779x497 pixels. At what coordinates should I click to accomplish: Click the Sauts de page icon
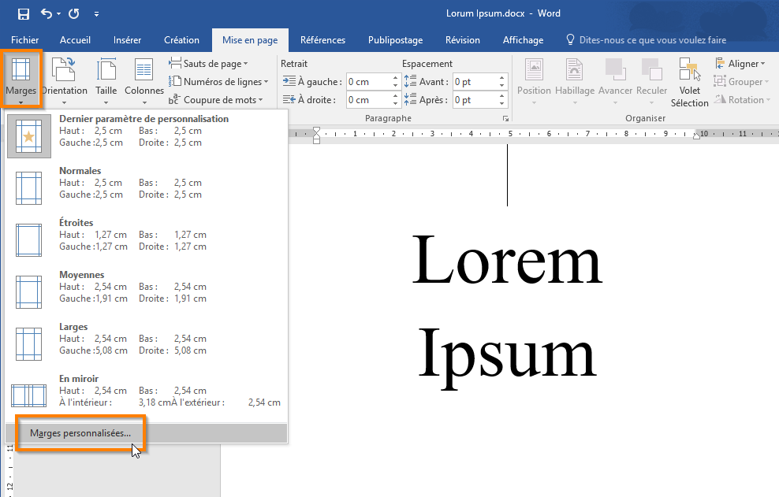point(175,63)
